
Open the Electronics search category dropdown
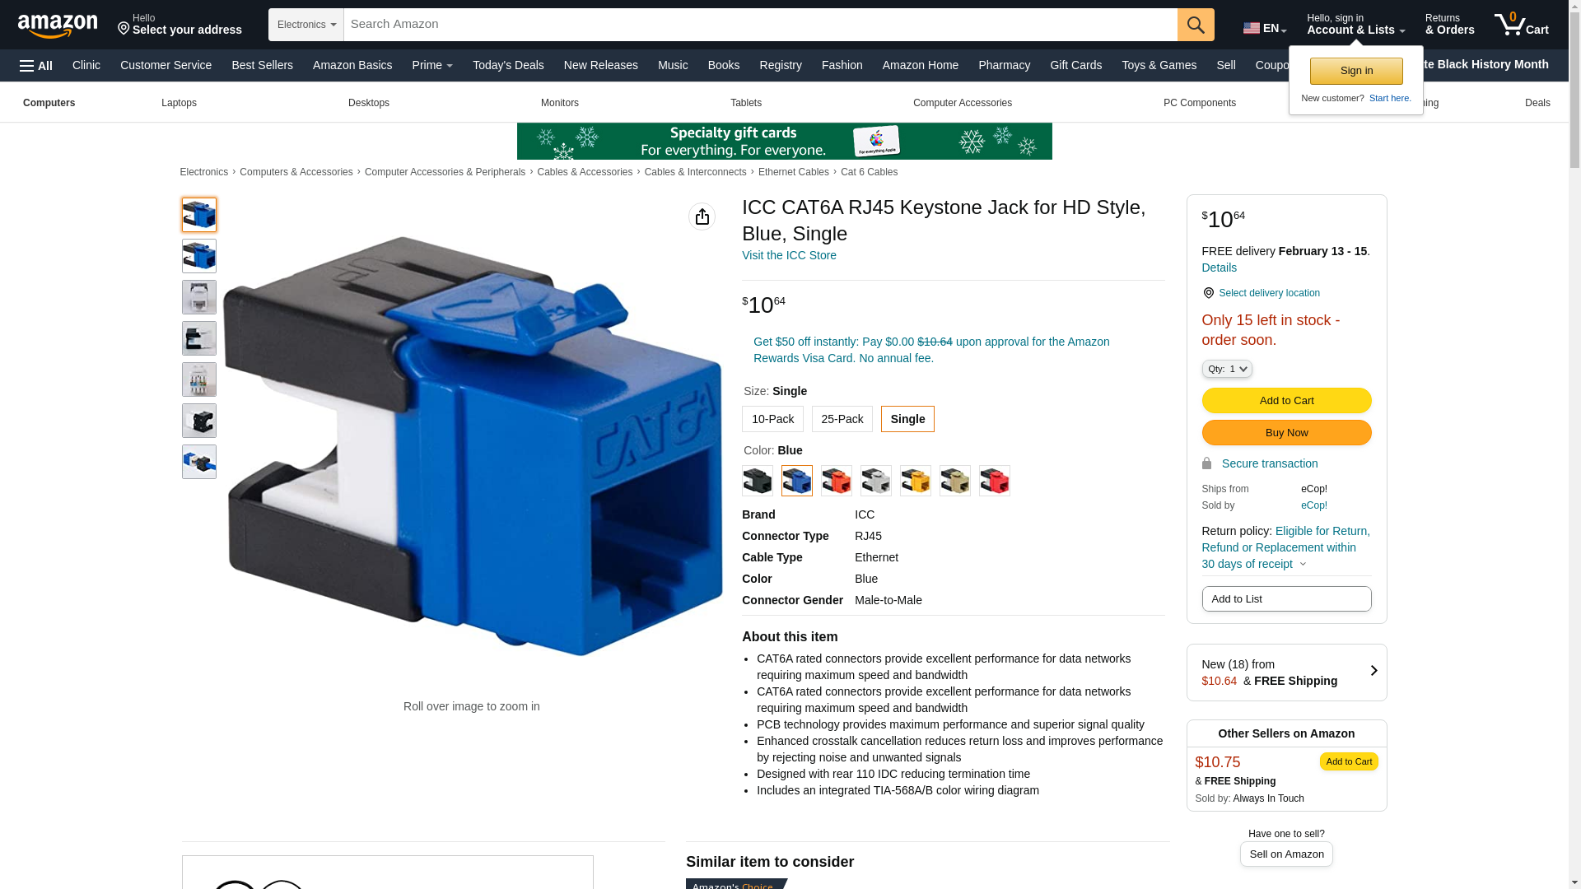click(x=306, y=25)
